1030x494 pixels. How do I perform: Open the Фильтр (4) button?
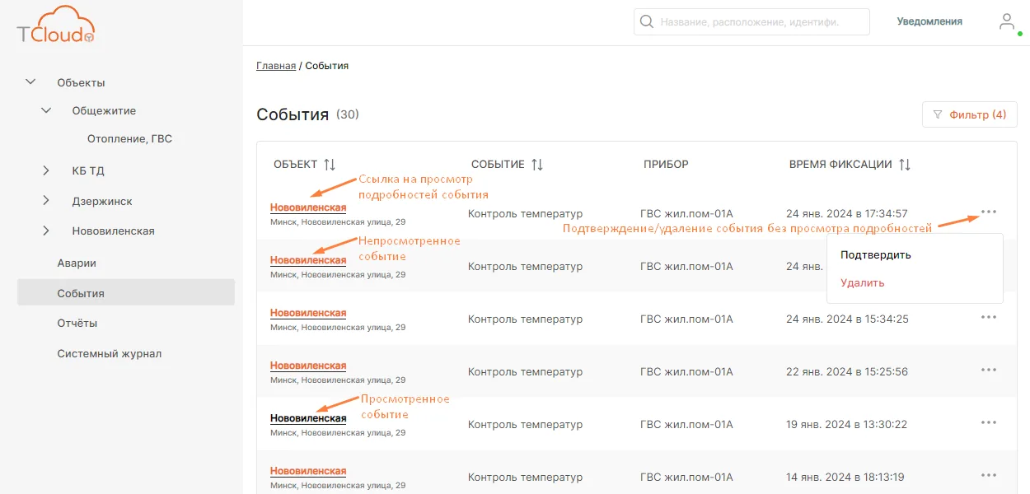click(969, 114)
